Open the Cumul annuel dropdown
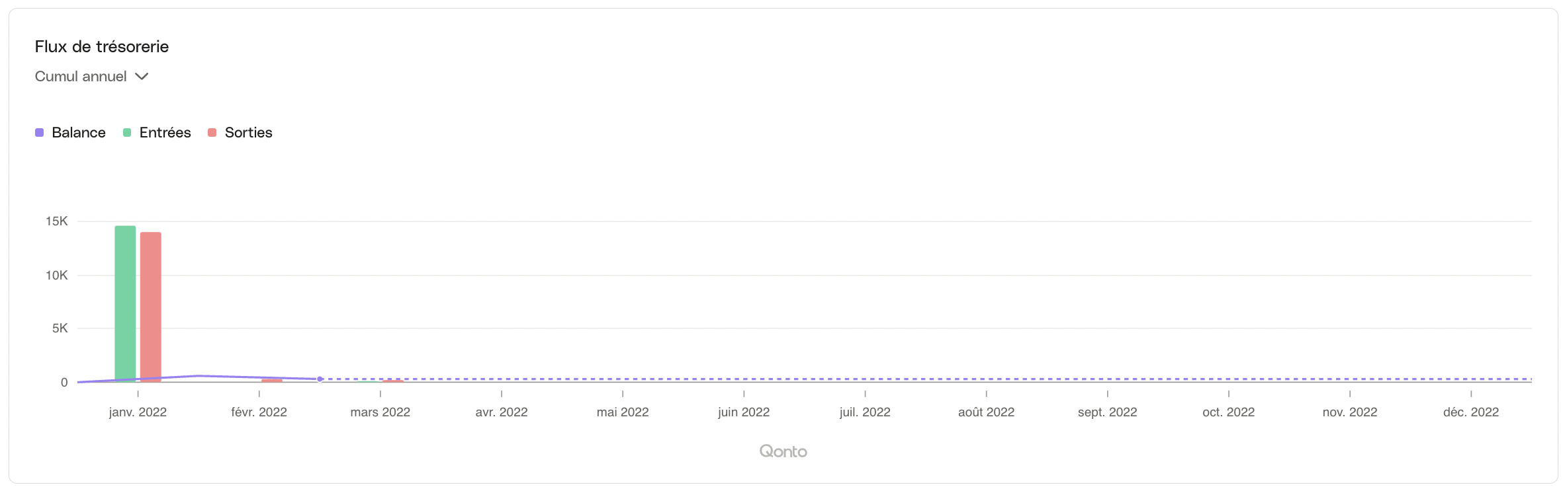Image resolution: width=1563 pixels, height=489 pixels. point(81,77)
